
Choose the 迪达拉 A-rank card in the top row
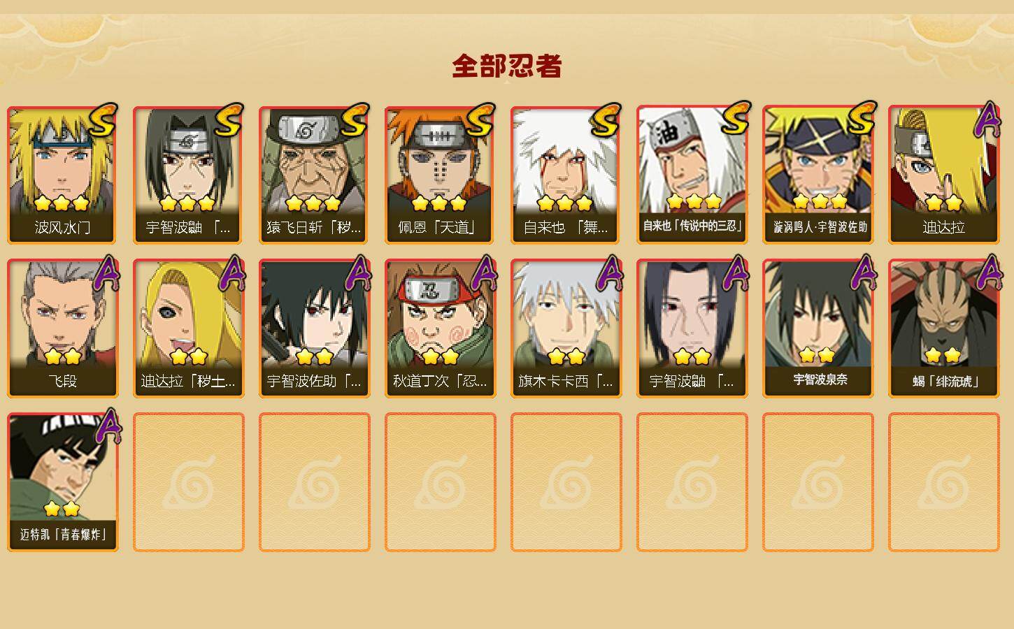click(x=944, y=175)
